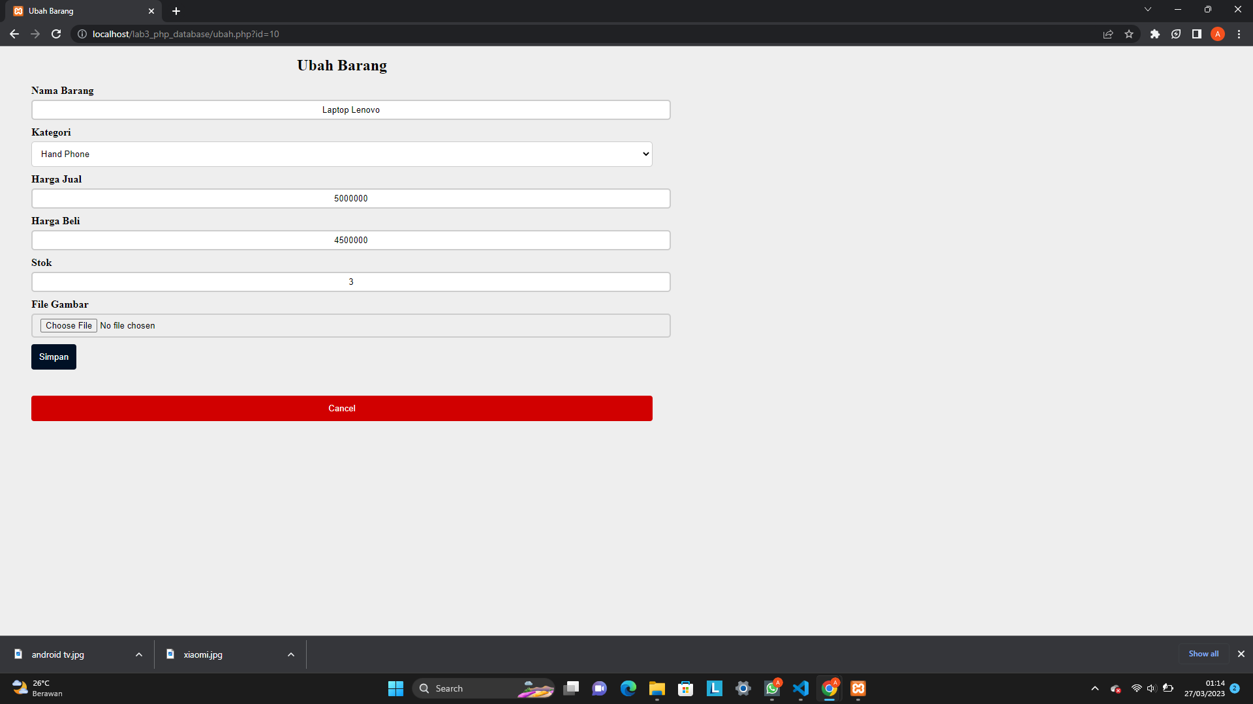Show all downloads
This screenshot has height=704, width=1253.
pyautogui.click(x=1203, y=654)
